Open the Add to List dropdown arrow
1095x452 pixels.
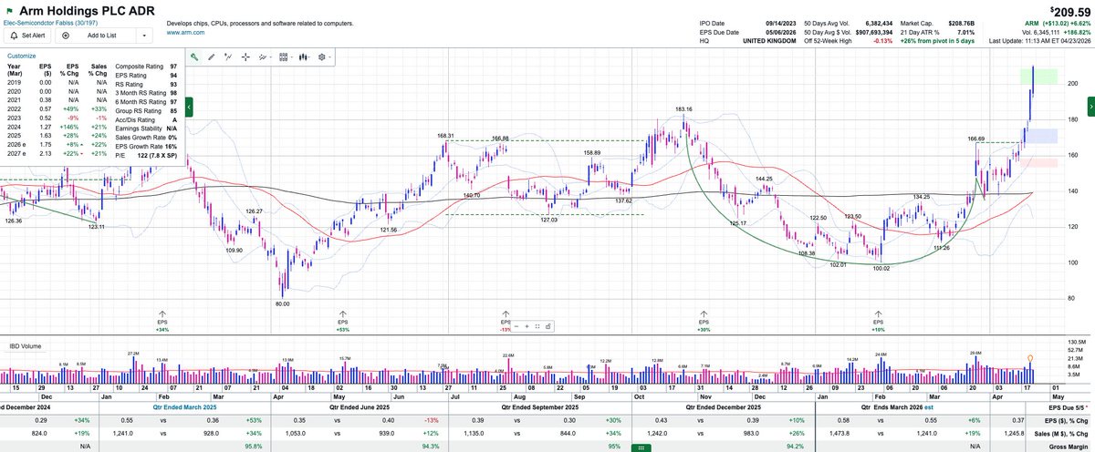pos(144,36)
